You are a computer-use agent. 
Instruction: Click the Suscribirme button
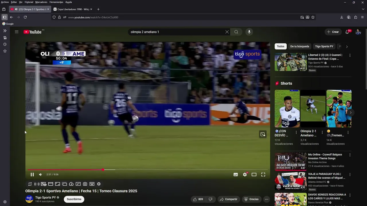(x=74, y=199)
